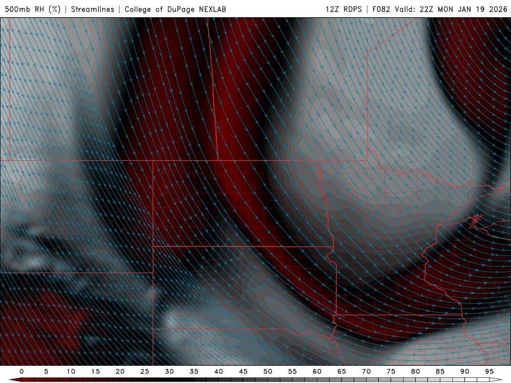Click the colorbar label '75'
This screenshot has height=383, width=511.
[x=391, y=372]
